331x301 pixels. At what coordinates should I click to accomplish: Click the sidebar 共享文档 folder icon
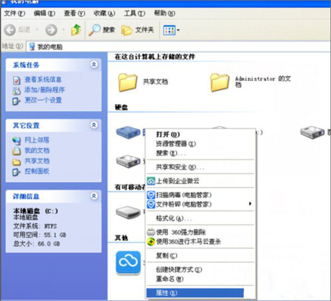tap(16, 162)
